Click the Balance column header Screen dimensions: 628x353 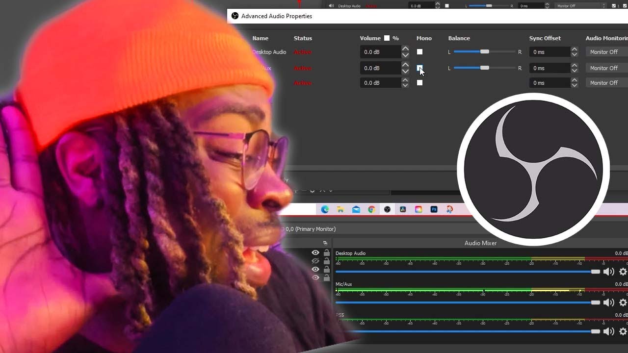459,38
